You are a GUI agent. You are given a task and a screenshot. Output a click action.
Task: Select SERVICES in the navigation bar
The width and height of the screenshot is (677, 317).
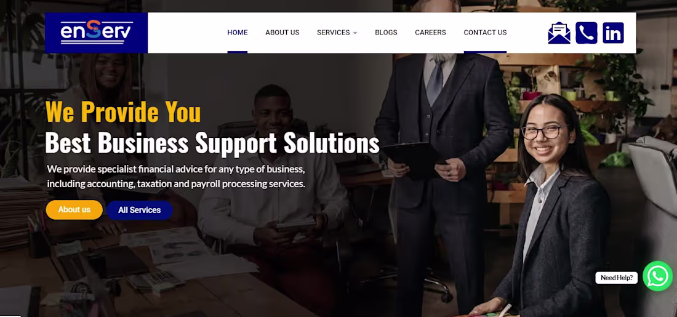334,33
